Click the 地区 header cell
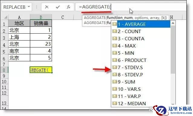Viewport: 193px width, 116px height. click(19, 23)
